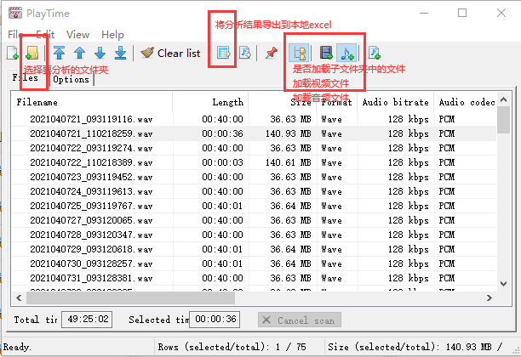This screenshot has height=357, width=521.
Task: Select file 2021040724_093119613.wav
Action: point(91,191)
